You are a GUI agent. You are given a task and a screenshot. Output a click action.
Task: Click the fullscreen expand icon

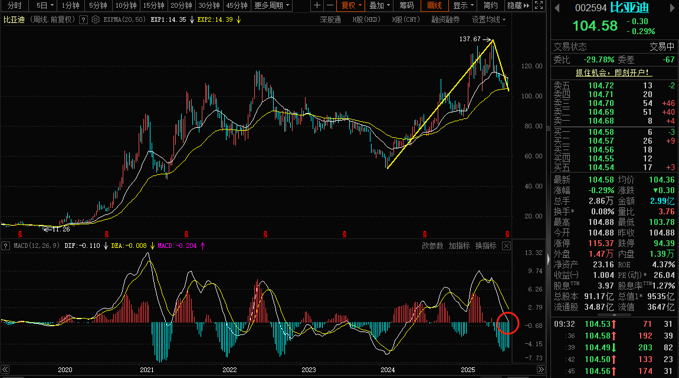(x=539, y=6)
